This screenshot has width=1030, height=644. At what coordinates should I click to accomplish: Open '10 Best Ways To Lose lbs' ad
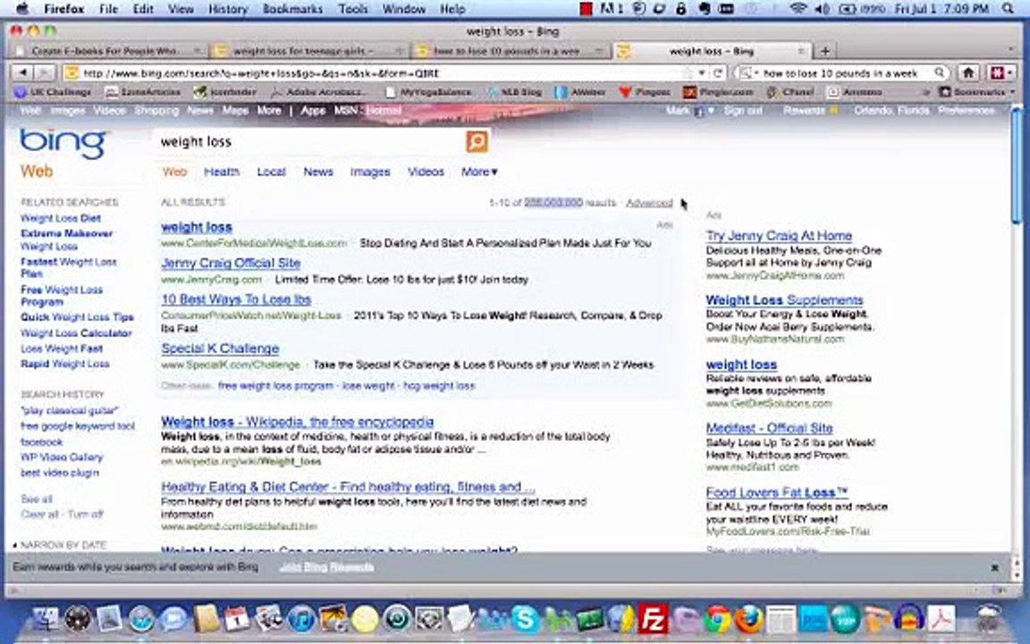[x=236, y=299]
